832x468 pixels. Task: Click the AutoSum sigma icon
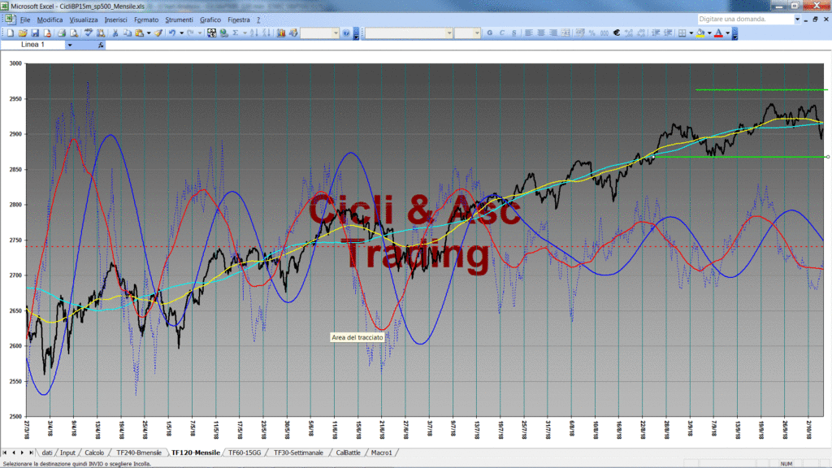pyautogui.click(x=236, y=32)
